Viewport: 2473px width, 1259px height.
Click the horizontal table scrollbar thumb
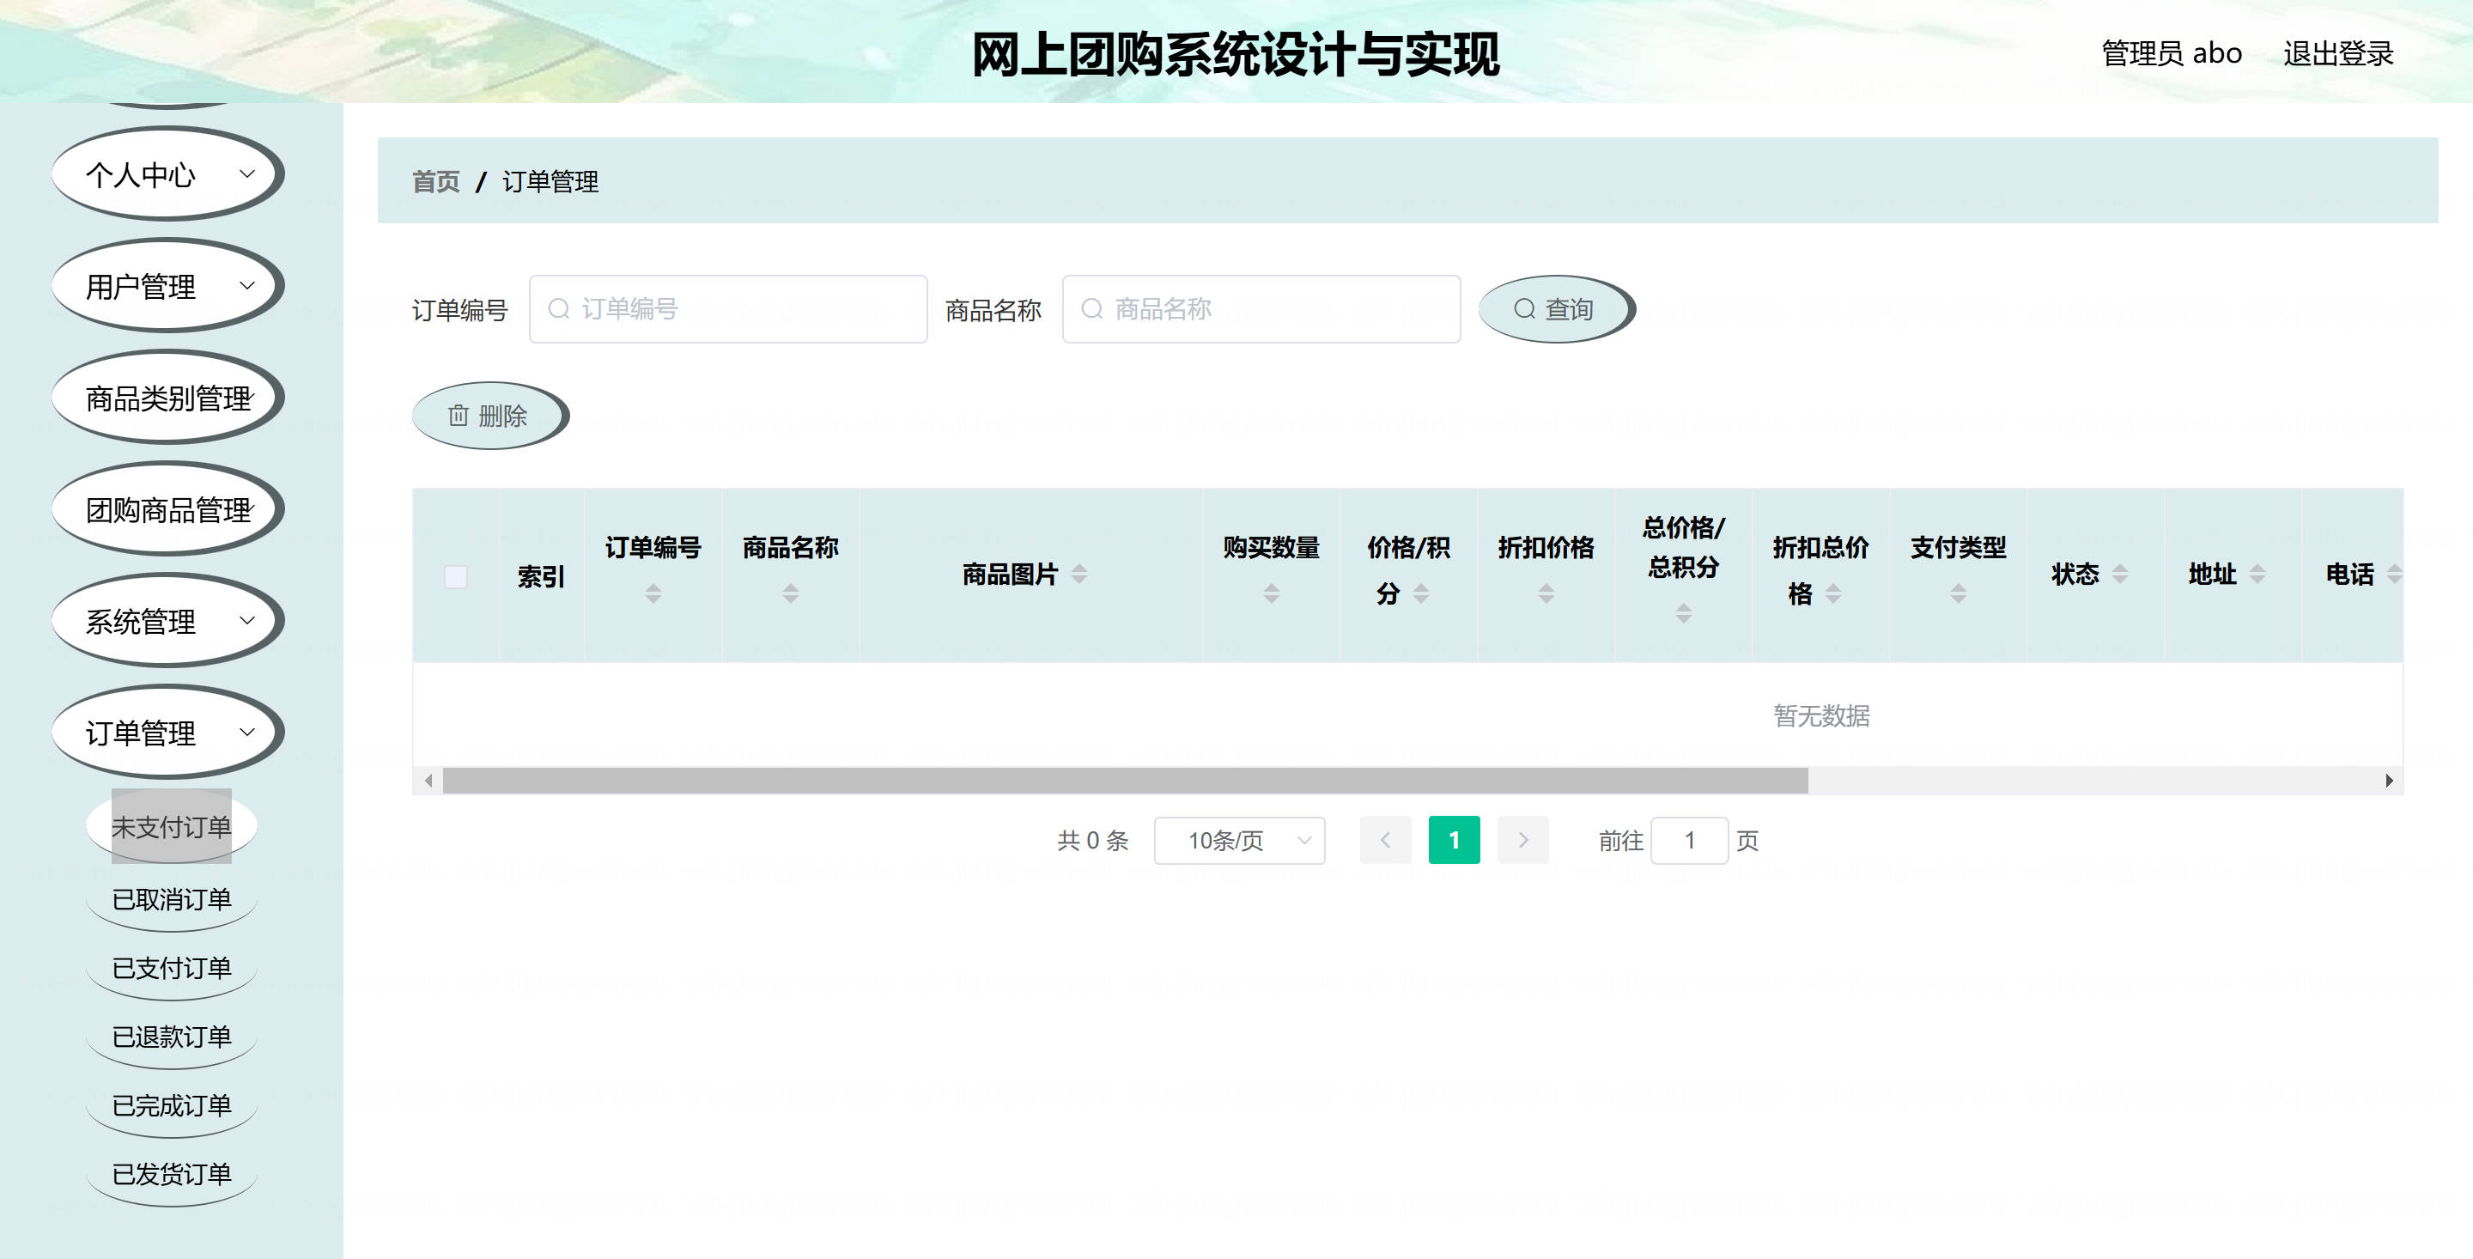pos(1125,781)
